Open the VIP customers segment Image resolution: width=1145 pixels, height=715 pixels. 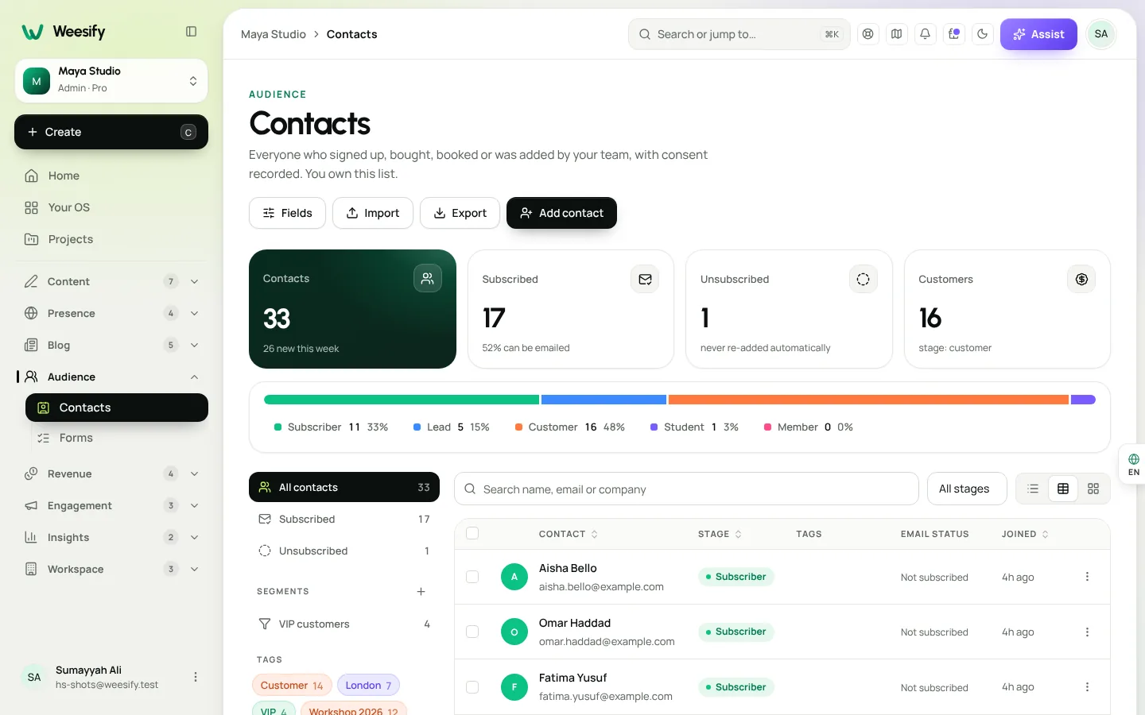point(344,624)
